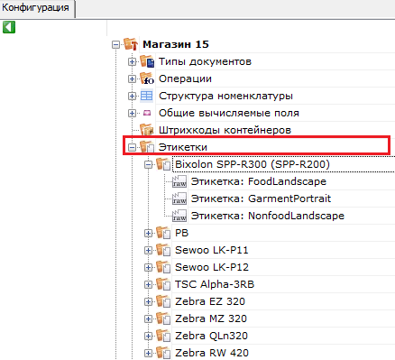Expand the Типы документов node

point(132,61)
